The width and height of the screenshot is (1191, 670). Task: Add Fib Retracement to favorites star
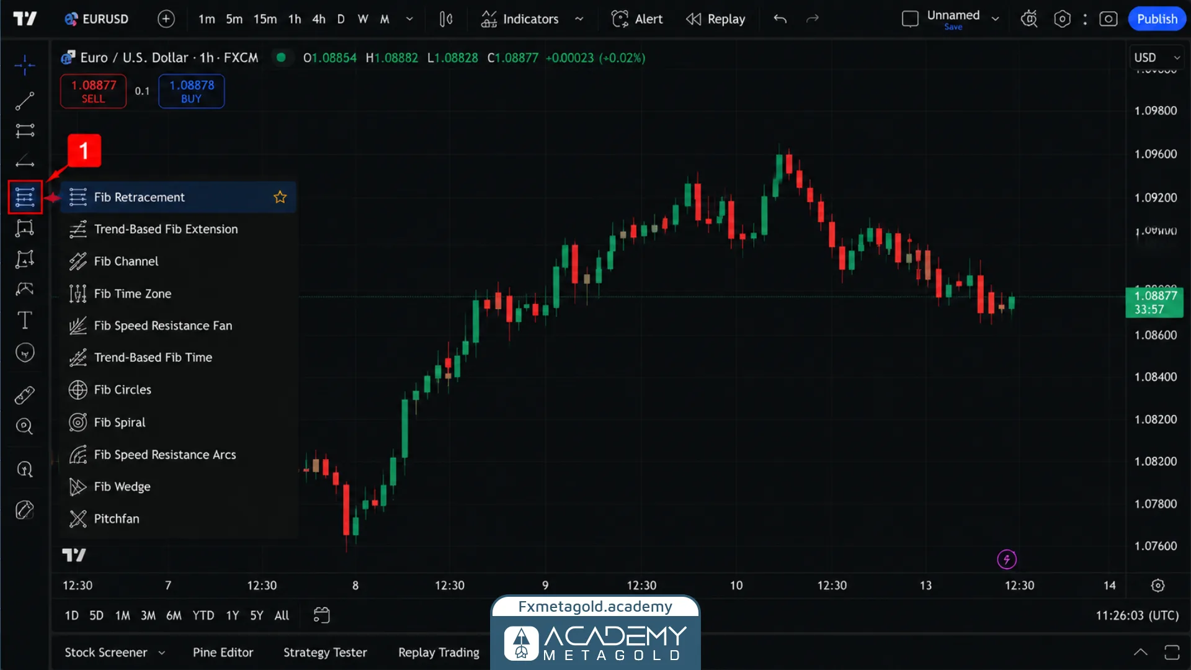pyautogui.click(x=280, y=197)
